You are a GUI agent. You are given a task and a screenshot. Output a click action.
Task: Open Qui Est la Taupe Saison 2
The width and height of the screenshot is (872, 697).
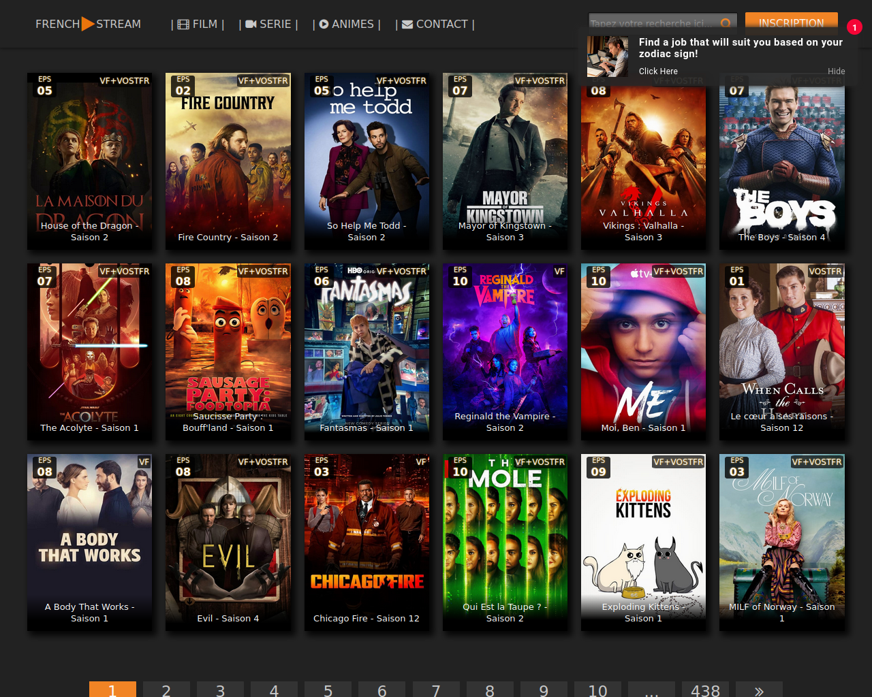(505, 542)
